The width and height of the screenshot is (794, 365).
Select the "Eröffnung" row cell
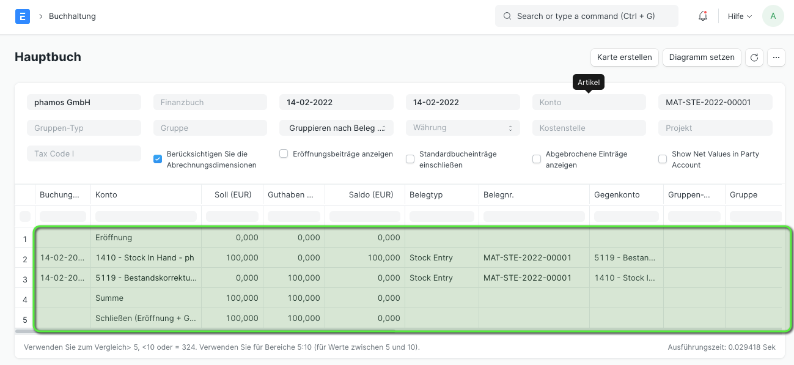point(146,237)
